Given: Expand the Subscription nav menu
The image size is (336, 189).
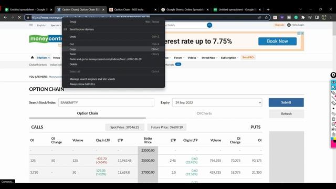Looking at the screenshot, I should (229, 58).
